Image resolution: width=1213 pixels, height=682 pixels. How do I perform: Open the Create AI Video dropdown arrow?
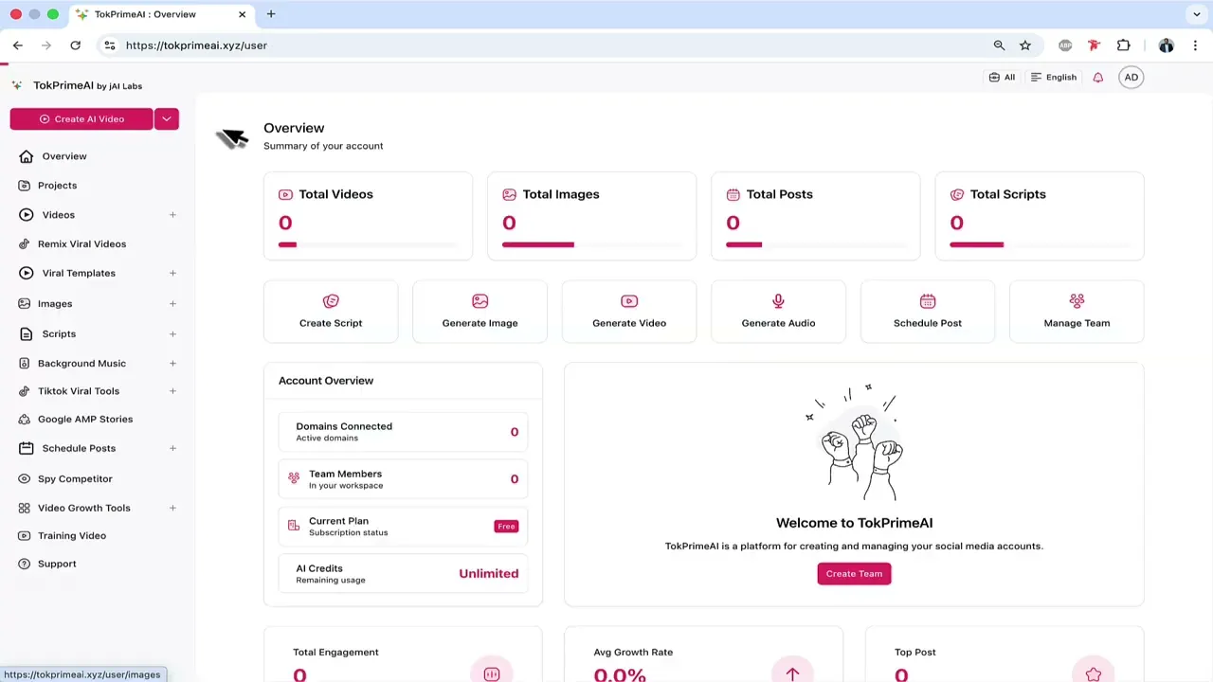click(x=167, y=118)
